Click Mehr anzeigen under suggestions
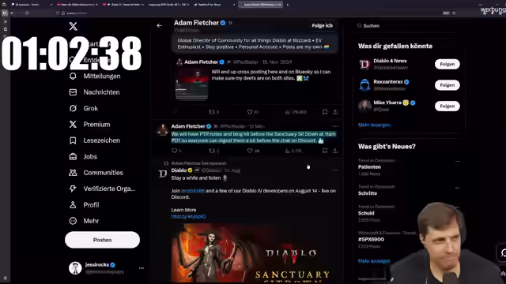The height and width of the screenshot is (284, 506). pyautogui.click(x=374, y=125)
